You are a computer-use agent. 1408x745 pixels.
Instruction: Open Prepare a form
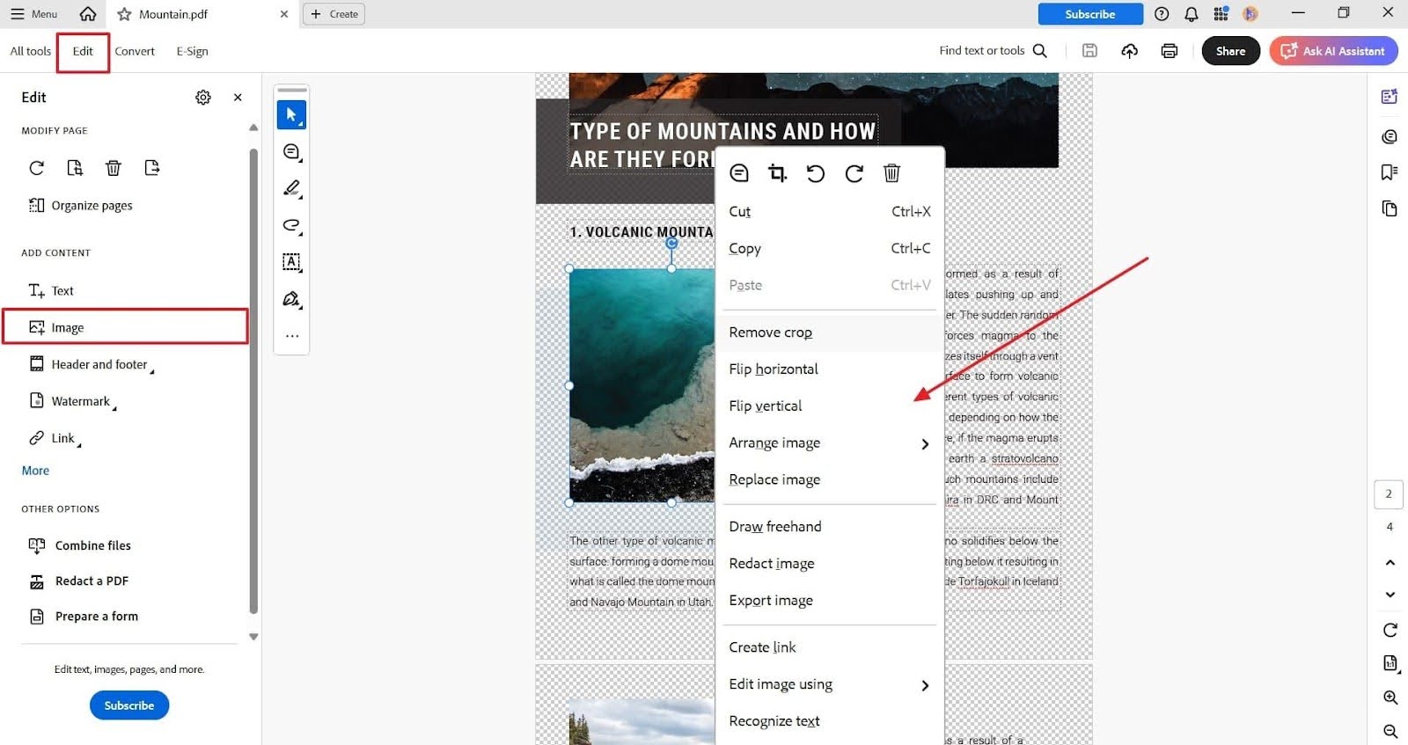coord(84,617)
